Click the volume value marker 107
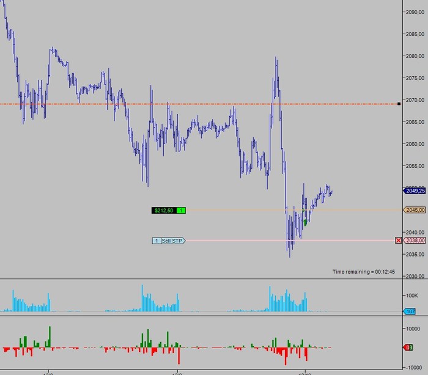This screenshot has width=428, height=375. click(x=410, y=311)
